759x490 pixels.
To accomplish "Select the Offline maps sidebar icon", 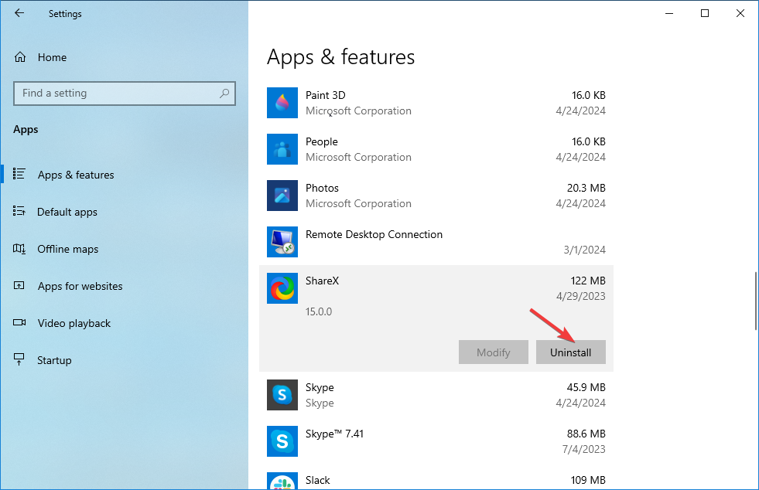I will coord(19,249).
